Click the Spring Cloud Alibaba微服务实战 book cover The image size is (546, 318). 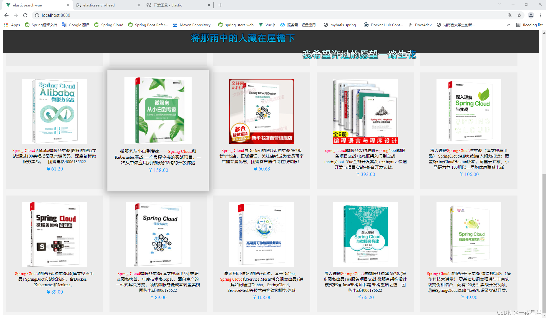click(54, 111)
